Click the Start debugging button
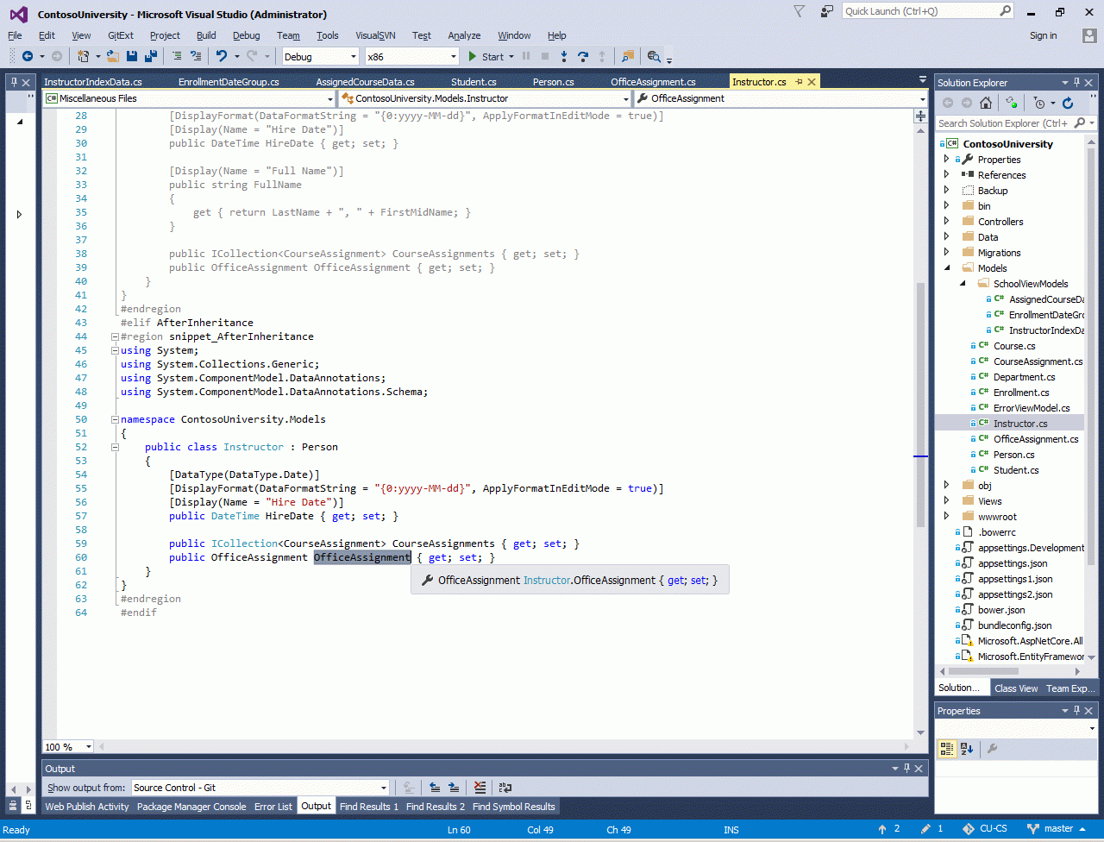 (x=486, y=57)
